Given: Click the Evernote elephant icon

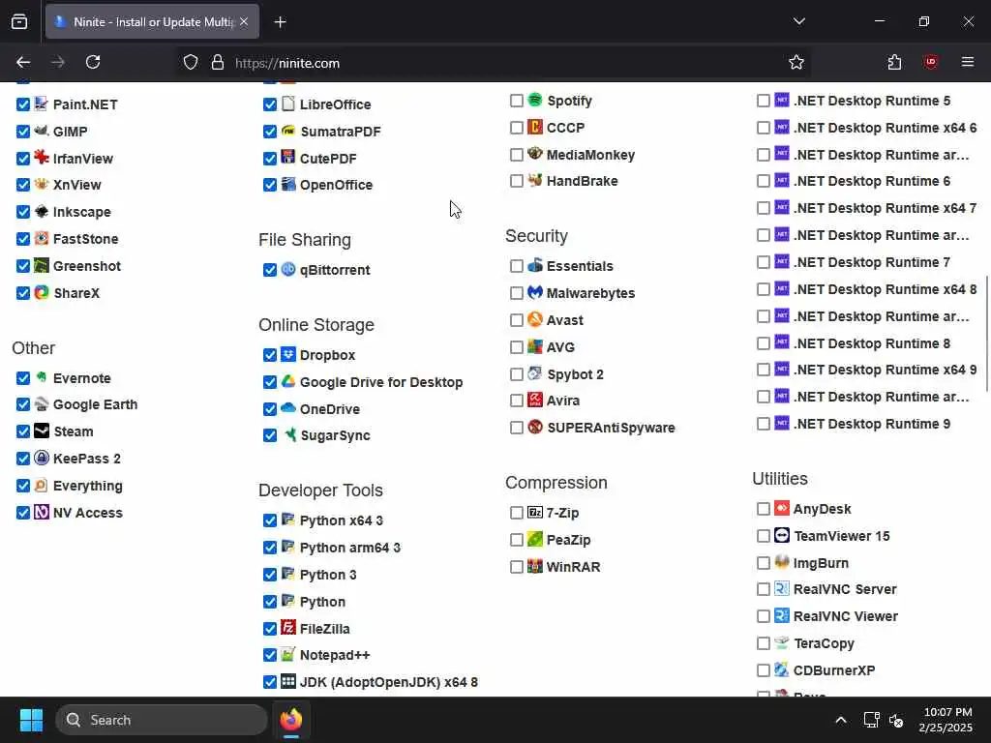Looking at the screenshot, I should click(42, 377).
